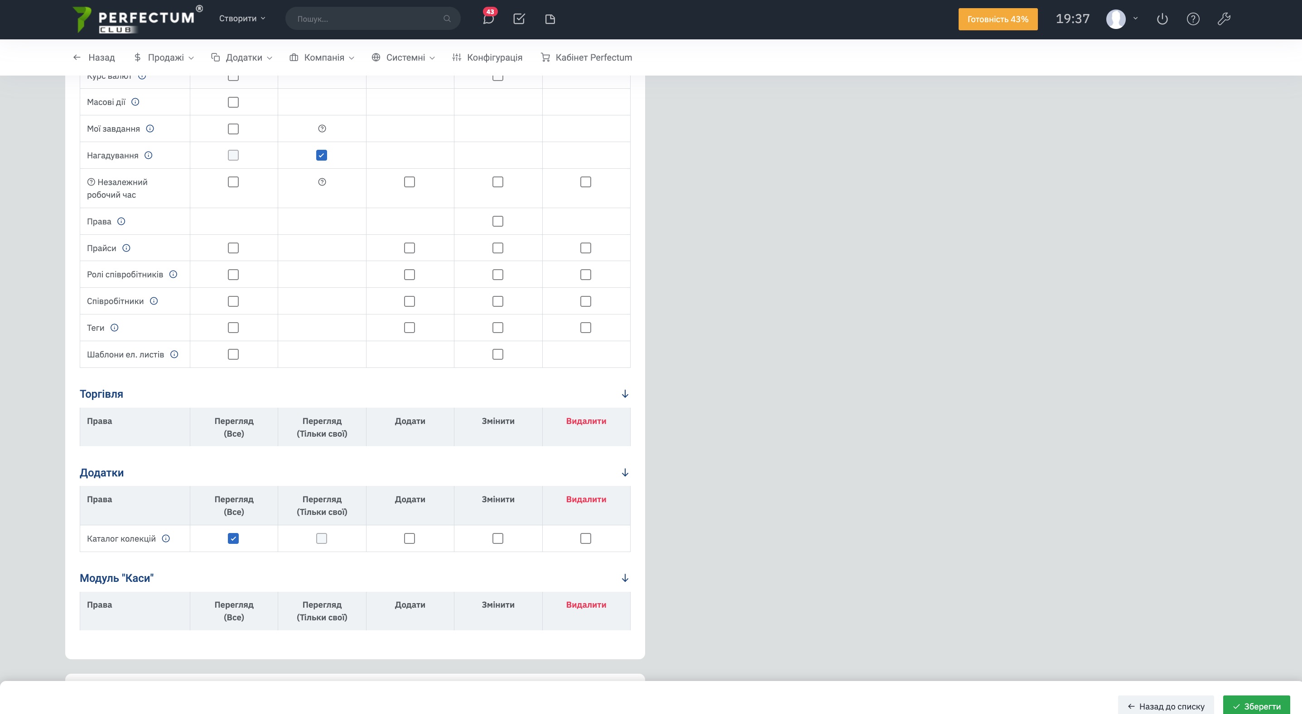This screenshot has width=1302, height=714.
Task: Click the power logout icon
Action: click(1162, 19)
